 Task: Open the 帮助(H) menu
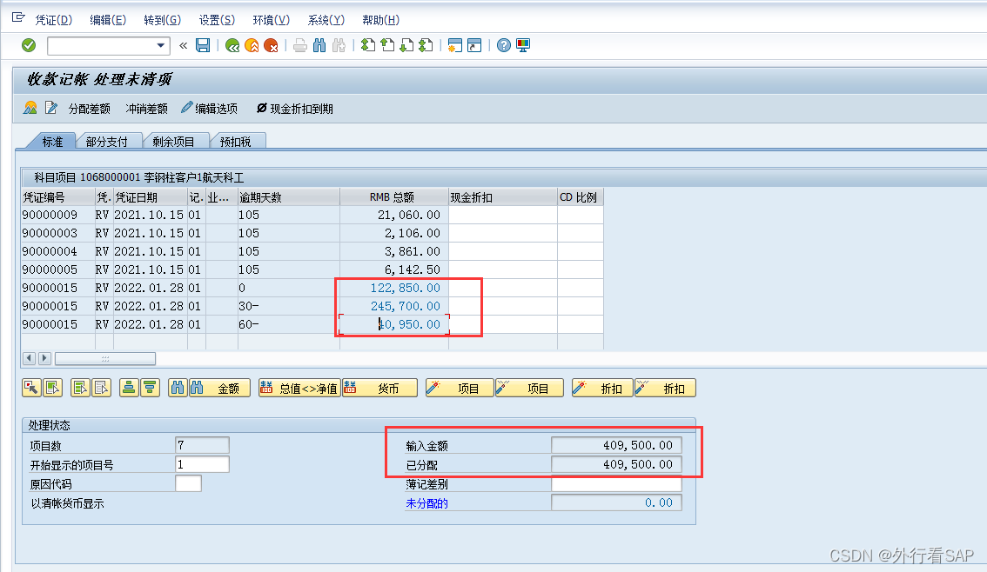coord(381,20)
